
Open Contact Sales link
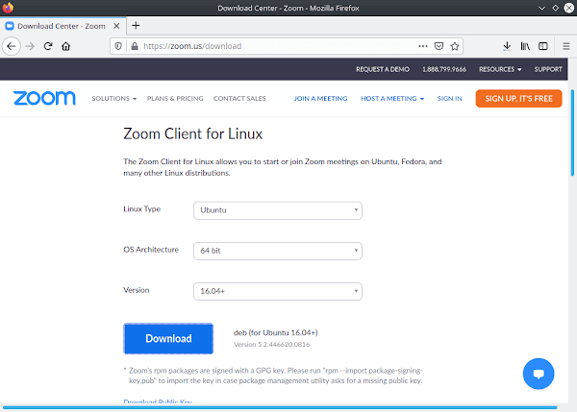coord(239,99)
